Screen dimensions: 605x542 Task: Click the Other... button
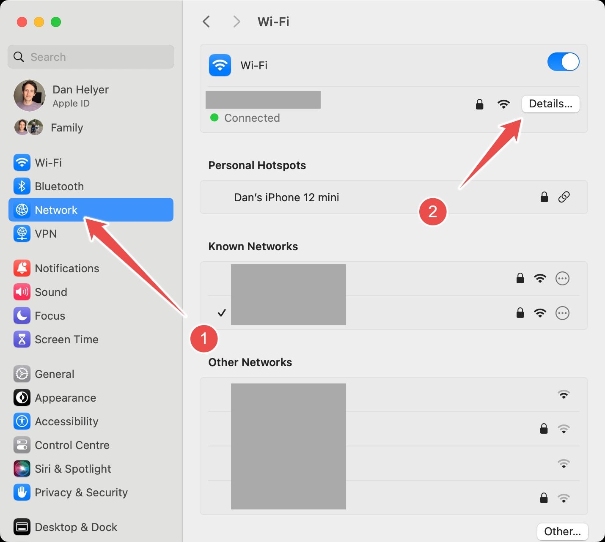pos(562,531)
